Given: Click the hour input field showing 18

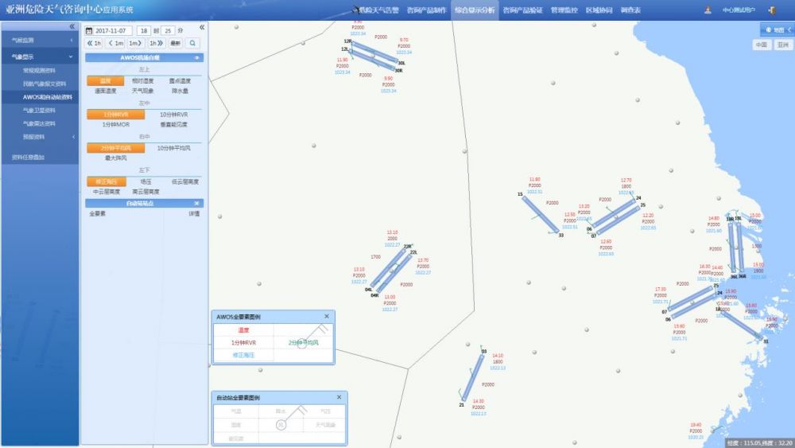Looking at the screenshot, I should click(x=144, y=30).
